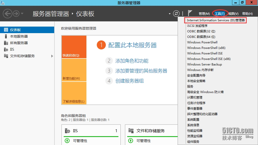Click the 添加要管理的其他服务器 link
This screenshot has height=145, width=258.
click(x=141, y=71)
